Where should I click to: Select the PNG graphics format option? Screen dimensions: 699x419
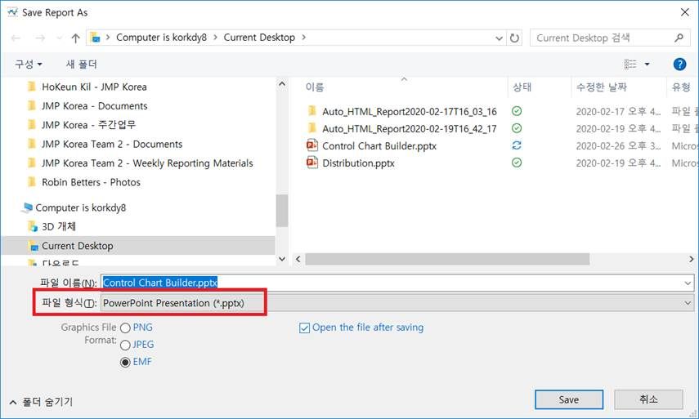[125, 328]
